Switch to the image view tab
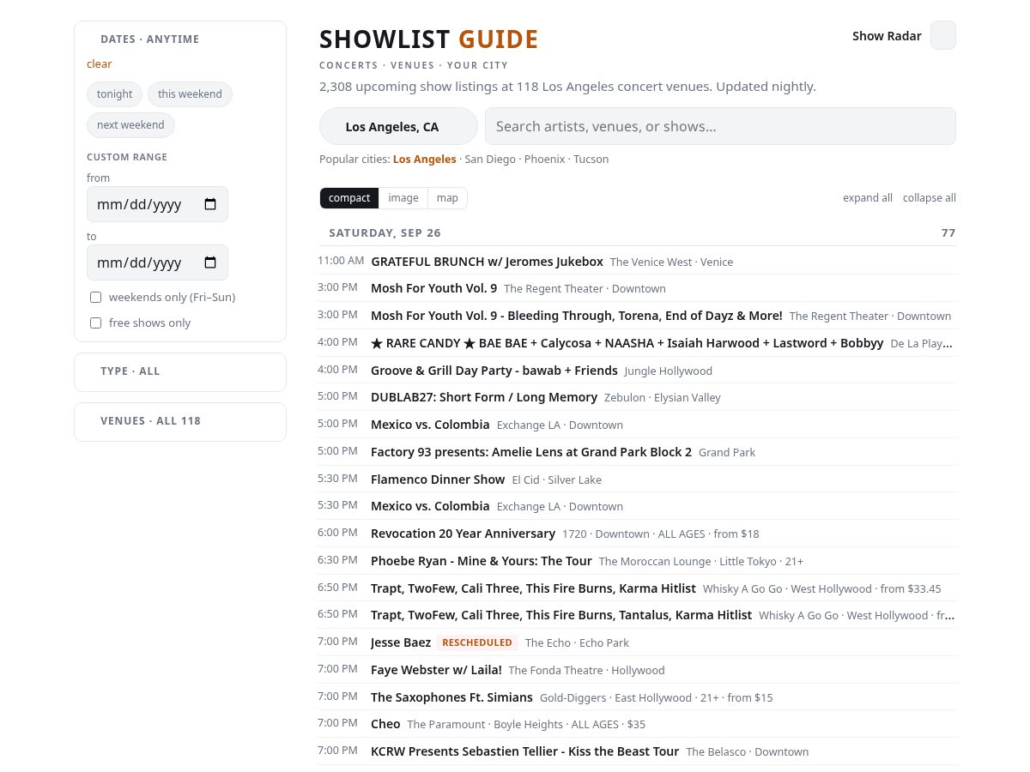The image size is (1030, 772). coord(403,198)
